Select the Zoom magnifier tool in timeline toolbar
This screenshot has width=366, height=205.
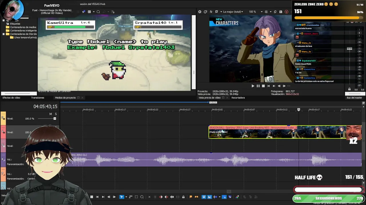tap(142, 197)
